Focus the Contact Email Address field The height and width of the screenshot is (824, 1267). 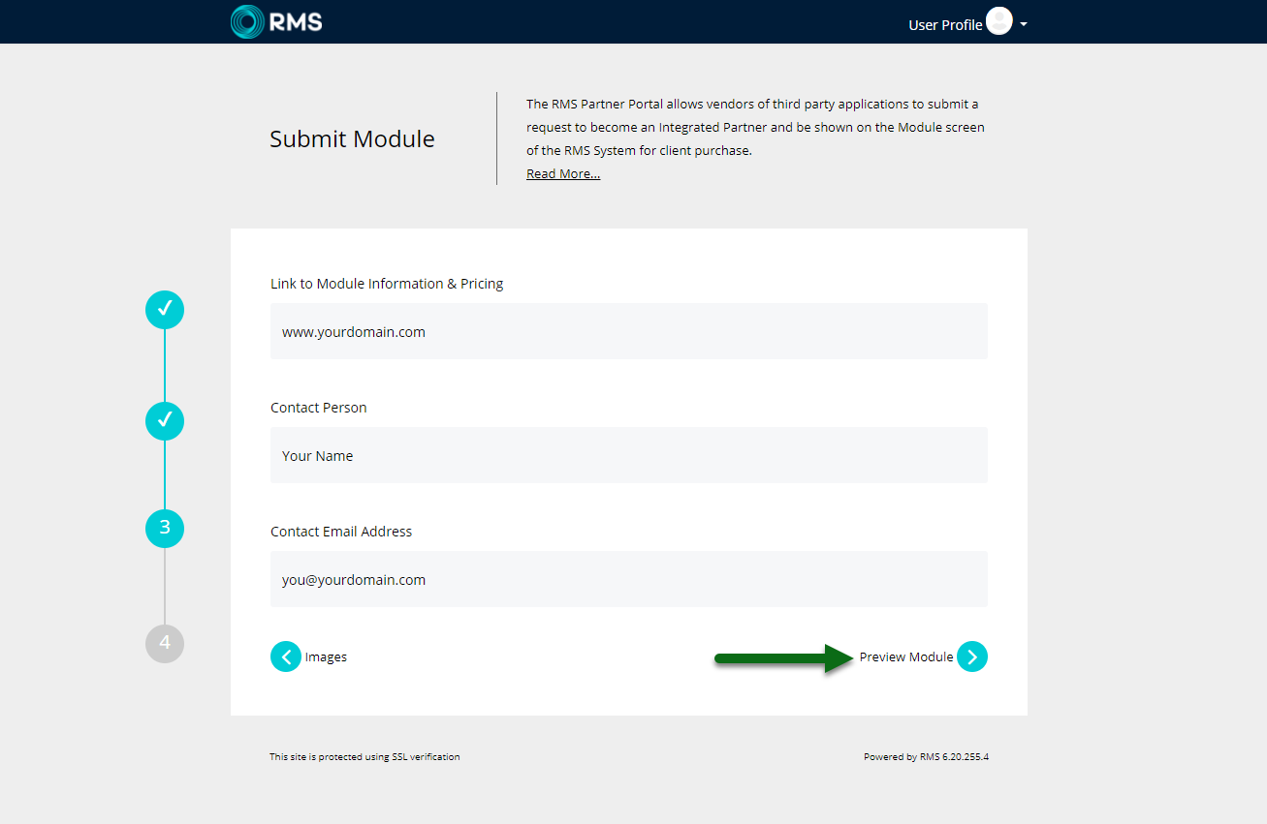coord(629,579)
